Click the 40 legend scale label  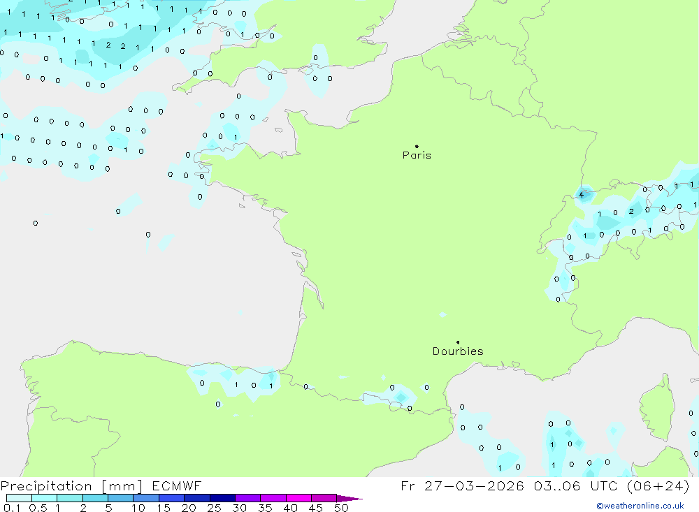(290, 508)
